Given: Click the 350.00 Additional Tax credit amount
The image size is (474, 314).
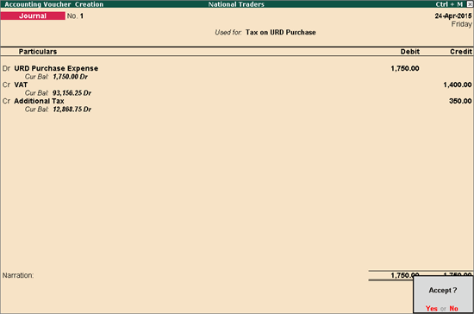Looking at the screenshot, I should tap(460, 101).
